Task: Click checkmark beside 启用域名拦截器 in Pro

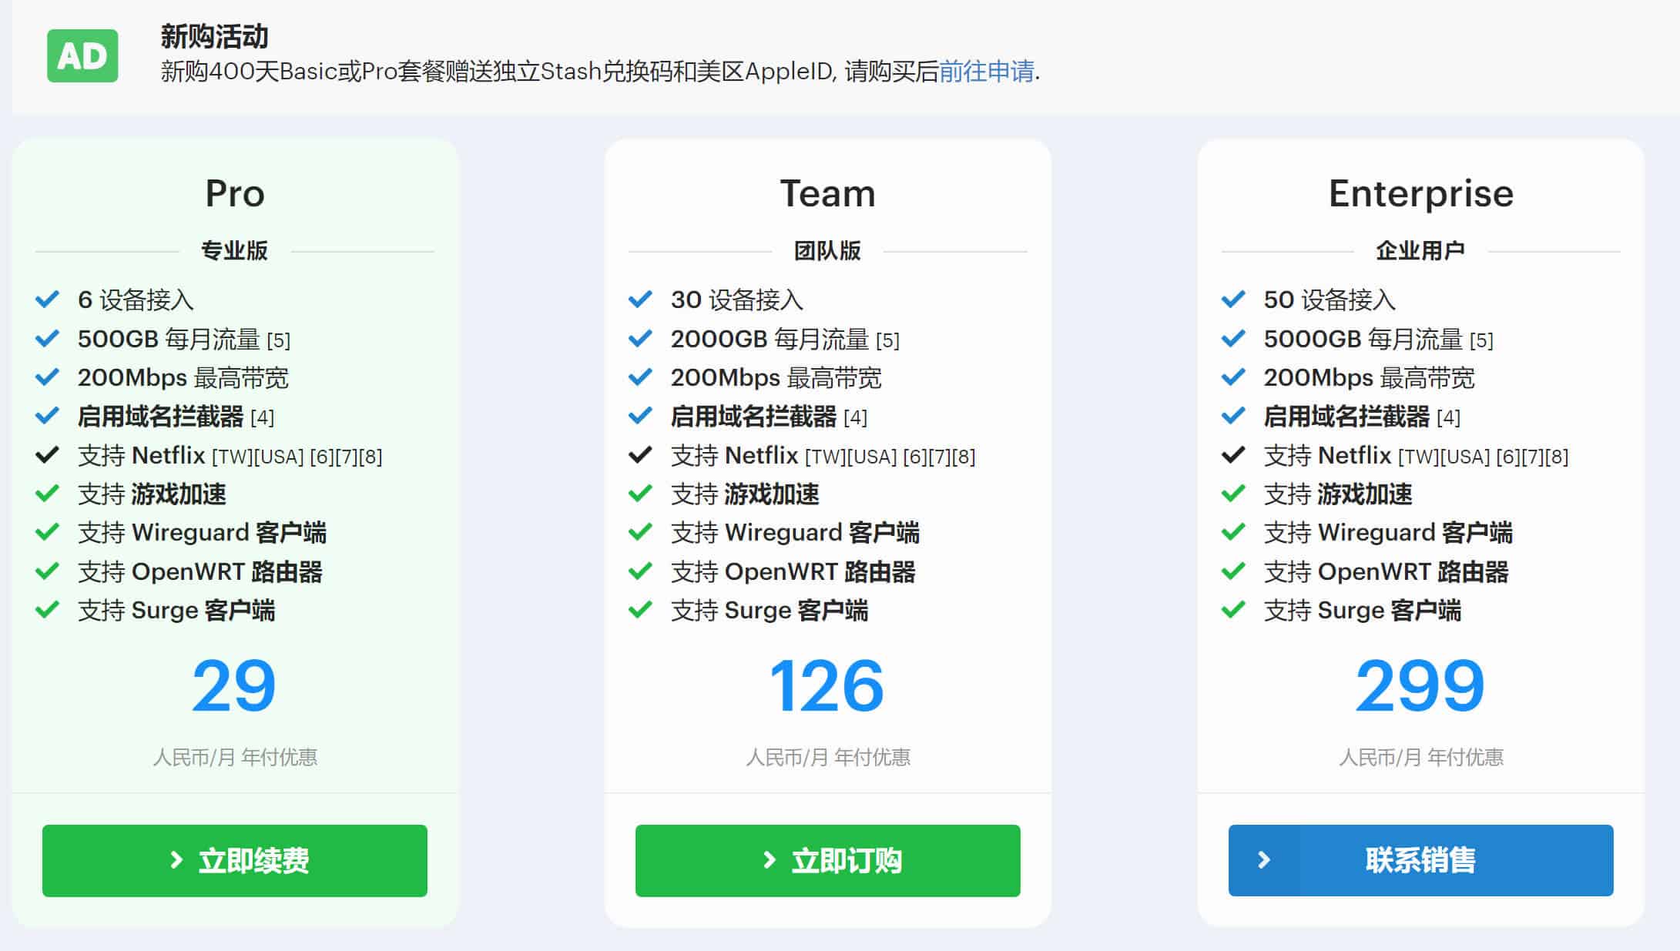Action: pos(48,416)
